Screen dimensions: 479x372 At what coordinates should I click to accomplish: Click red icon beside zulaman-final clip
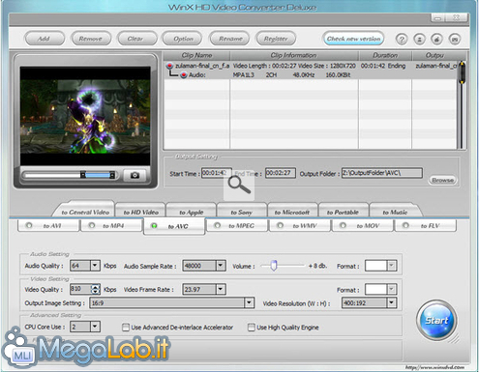pos(169,66)
